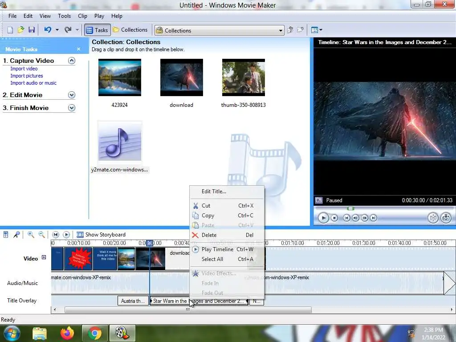Click the Take Picture camera icon
Screen dimensions: 456x342
[x=446, y=218]
